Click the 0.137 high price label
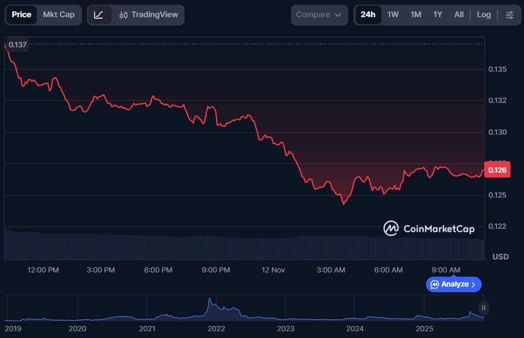This screenshot has height=338, width=524. point(18,45)
